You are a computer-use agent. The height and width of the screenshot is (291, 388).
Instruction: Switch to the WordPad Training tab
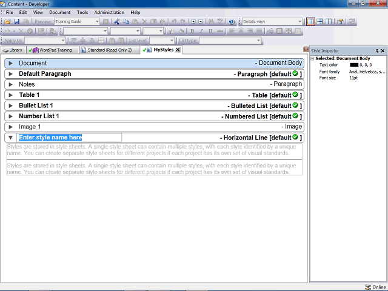pyautogui.click(x=52, y=50)
